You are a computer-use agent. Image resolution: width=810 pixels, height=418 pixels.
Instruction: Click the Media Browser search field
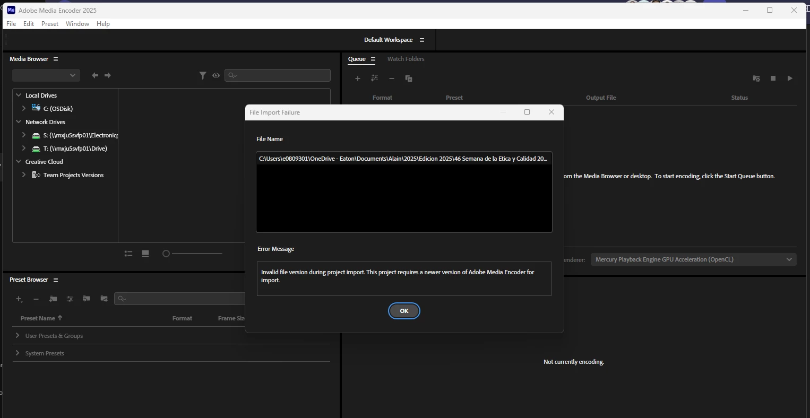[278, 75]
